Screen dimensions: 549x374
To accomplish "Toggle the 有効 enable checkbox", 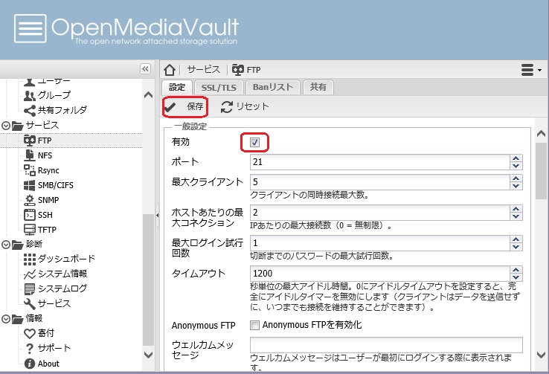I will point(254,142).
